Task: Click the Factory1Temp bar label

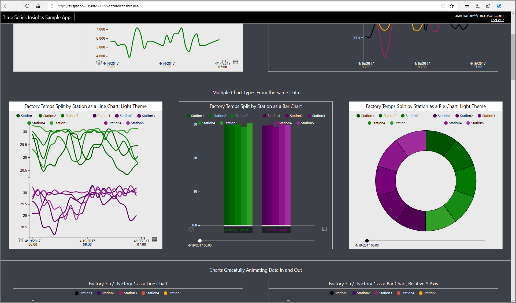Action: pyautogui.click(x=276, y=230)
